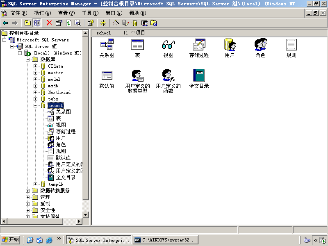
Task: Open 用户定义的数据类型 icon in right pane
Action: pyautogui.click(x=137, y=81)
